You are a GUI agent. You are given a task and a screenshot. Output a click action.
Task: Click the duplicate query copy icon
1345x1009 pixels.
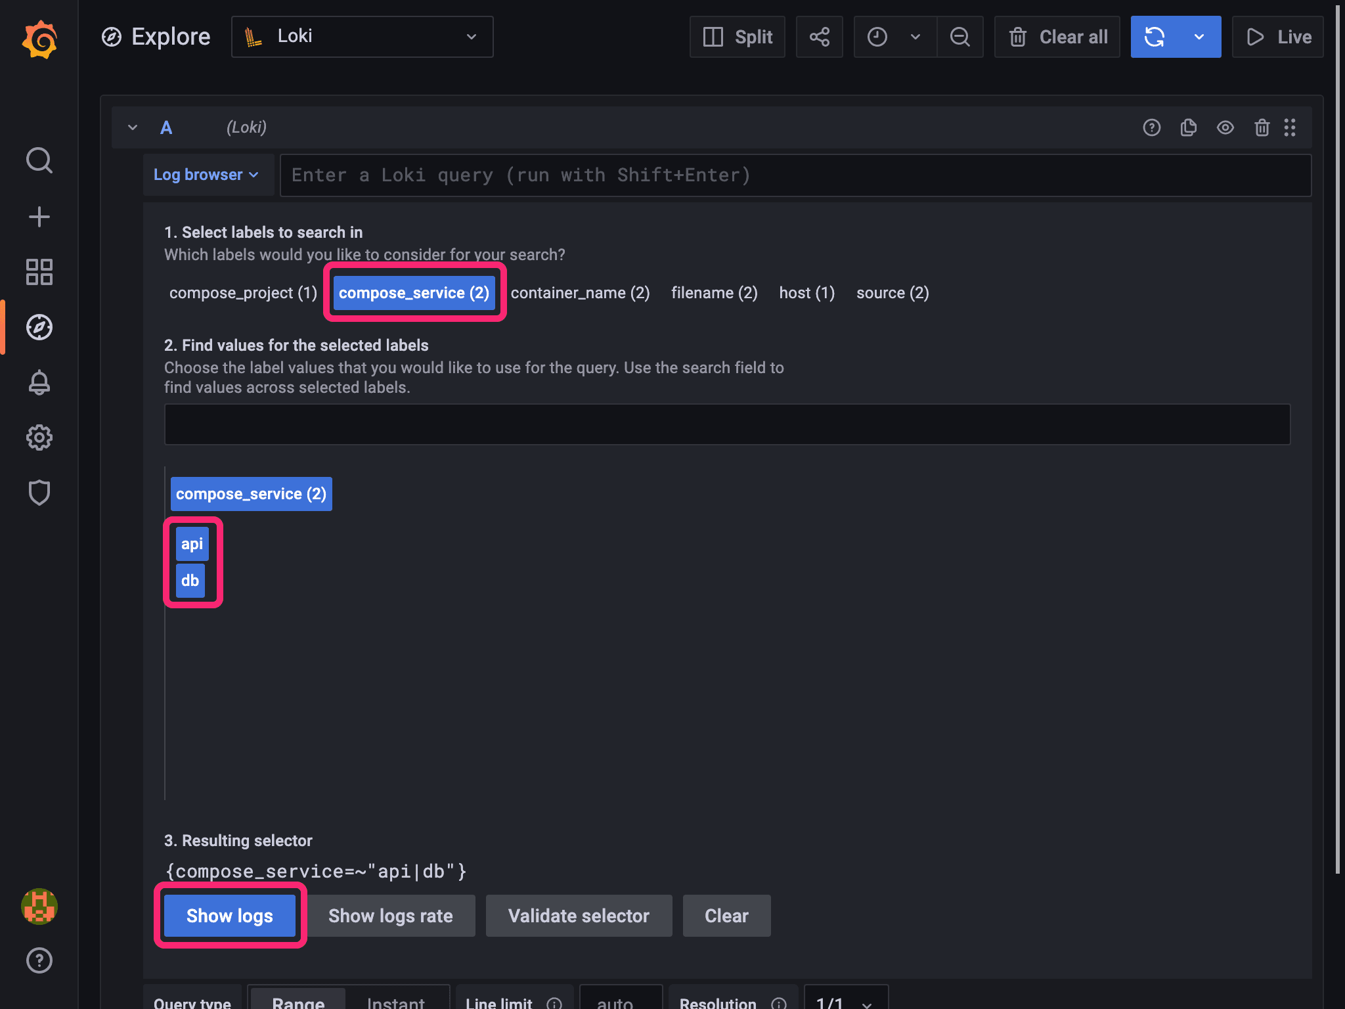point(1188,127)
